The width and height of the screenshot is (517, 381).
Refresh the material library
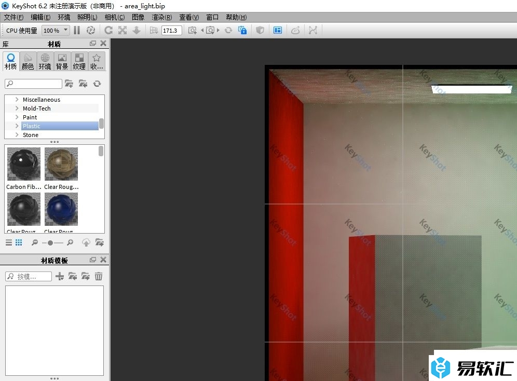[x=97, y=84]
